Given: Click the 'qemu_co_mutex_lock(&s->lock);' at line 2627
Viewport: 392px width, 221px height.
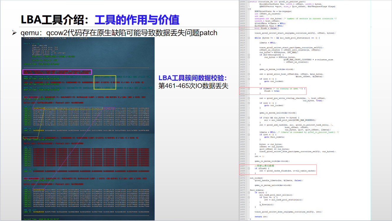Looking at the screenshot, I should point(276,69).
